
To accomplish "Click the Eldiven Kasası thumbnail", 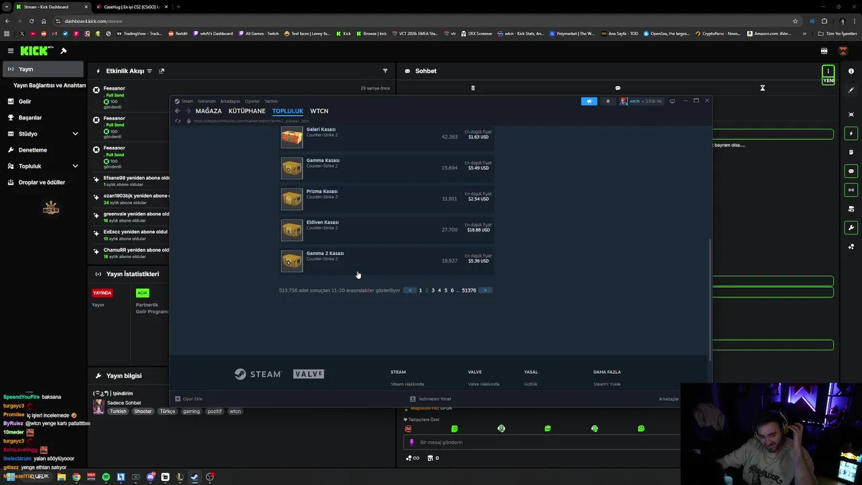I will [x=292, y=230].
